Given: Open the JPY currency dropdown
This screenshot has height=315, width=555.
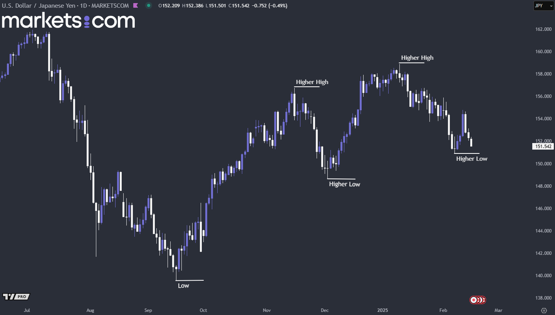Looking at the screenshot, I should [x=543, y=6].
